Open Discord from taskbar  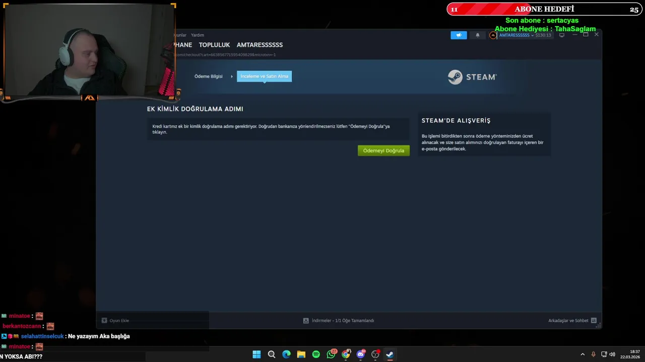click(361, 354)
